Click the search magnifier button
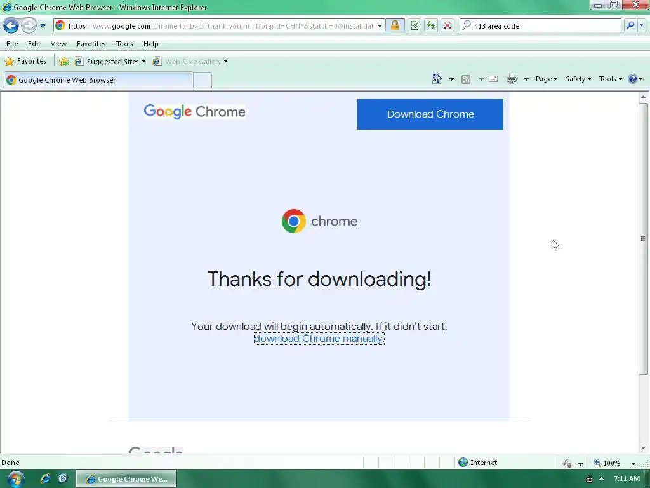This screenshot has height=488, width=650. (630, 25)
